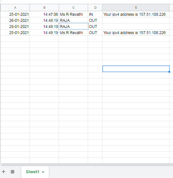
Task: Select the copied RAJA cell with dashed border
Action: (73, 26)
